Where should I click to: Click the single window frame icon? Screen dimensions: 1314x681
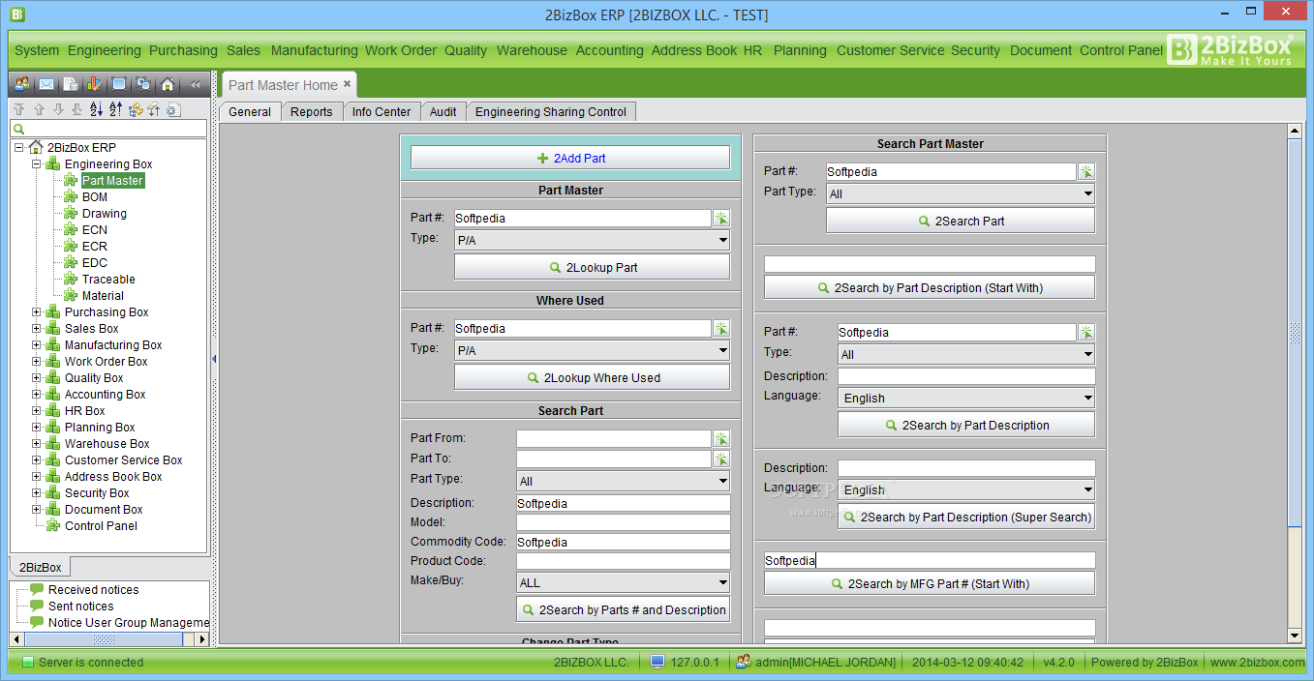[x=119, y=84]
